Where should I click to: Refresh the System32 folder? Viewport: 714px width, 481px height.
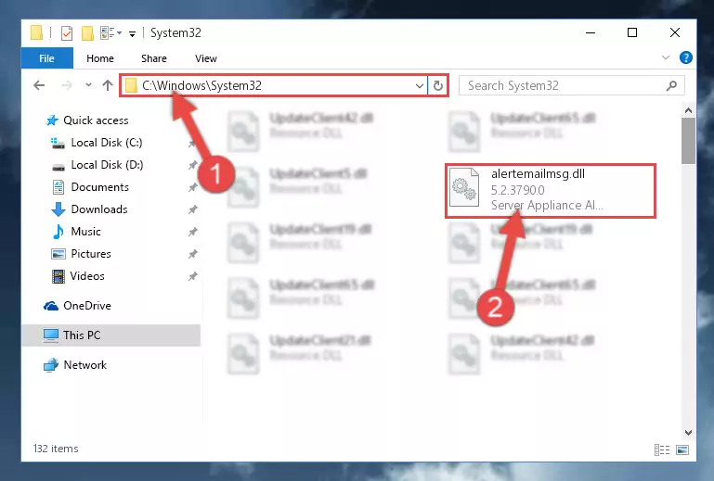click(437, 85)
